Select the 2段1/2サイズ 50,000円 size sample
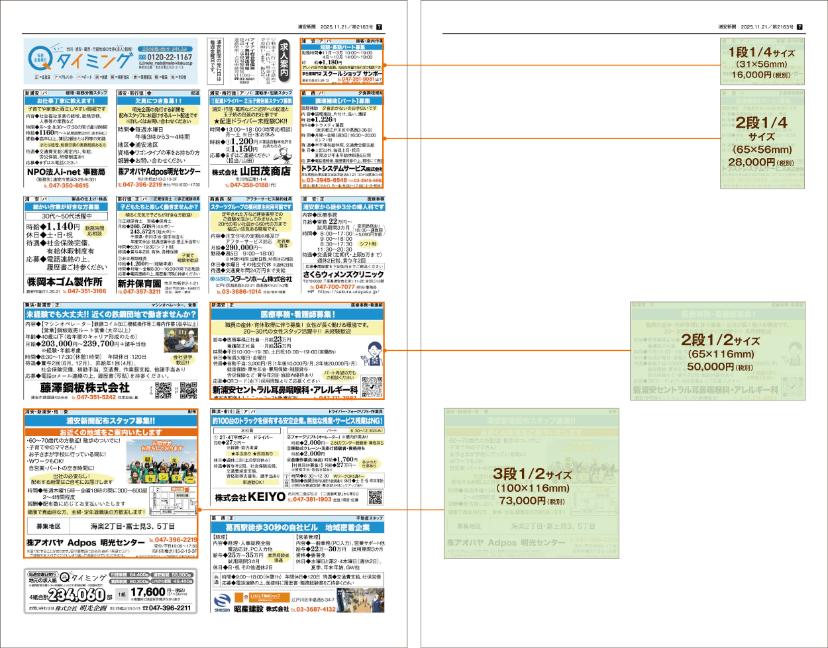828x648 pixels. coord(717,351)
